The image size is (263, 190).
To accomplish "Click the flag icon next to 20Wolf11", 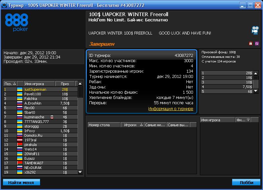I will (x=20, y=154).
